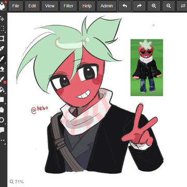The width and height of the screenshot is (187, 187).
Task: Open the Admin menu
Action: click(x=106, y=6)
